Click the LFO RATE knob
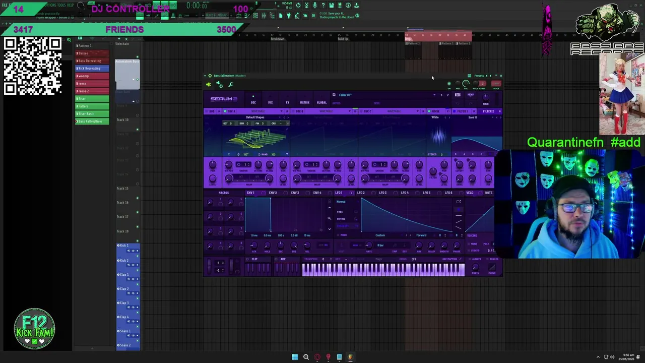The image size is (645, 363). [369, 246]
